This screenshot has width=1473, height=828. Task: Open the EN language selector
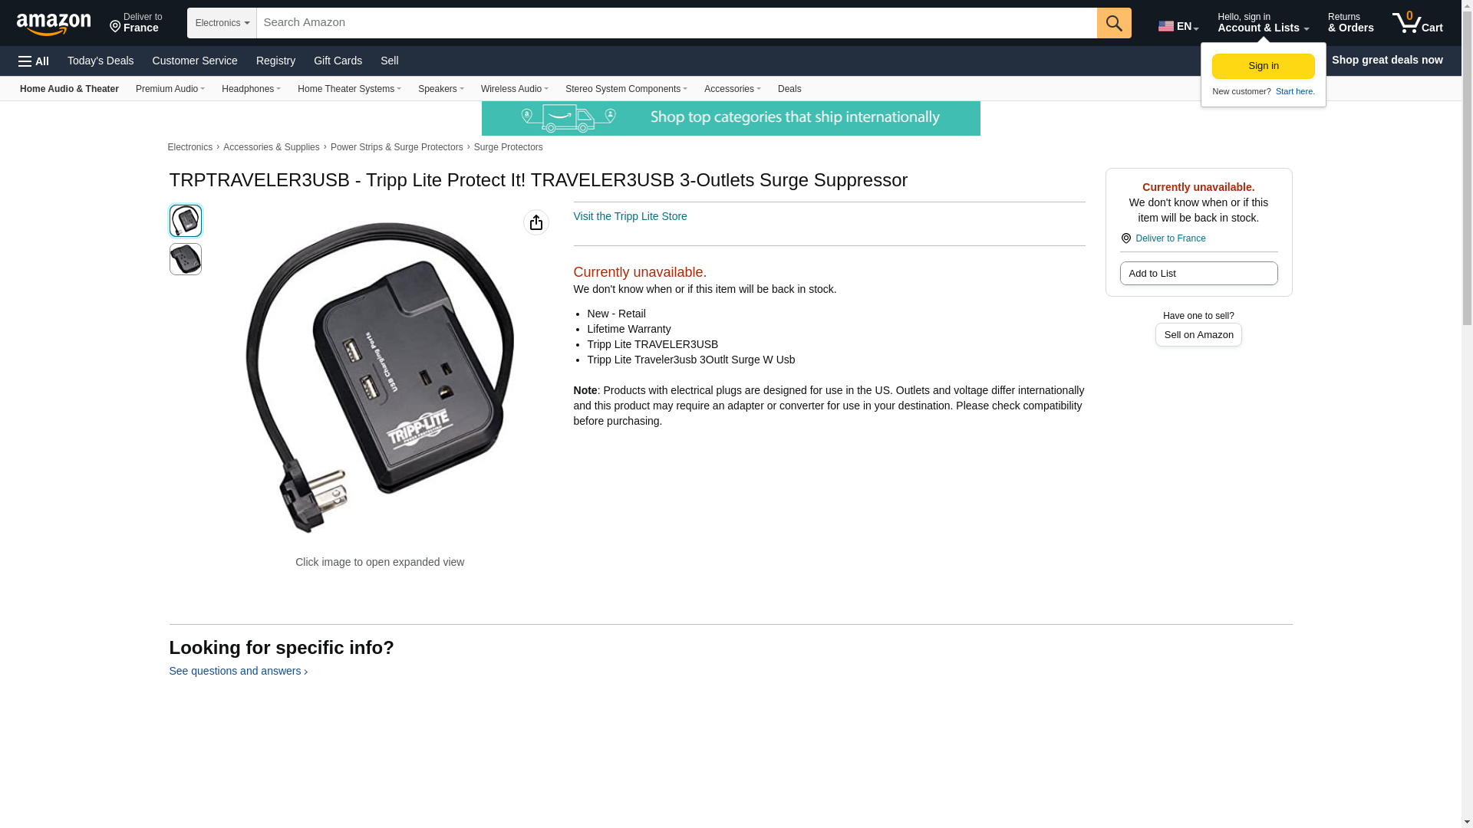click(x=1178, y=25)
